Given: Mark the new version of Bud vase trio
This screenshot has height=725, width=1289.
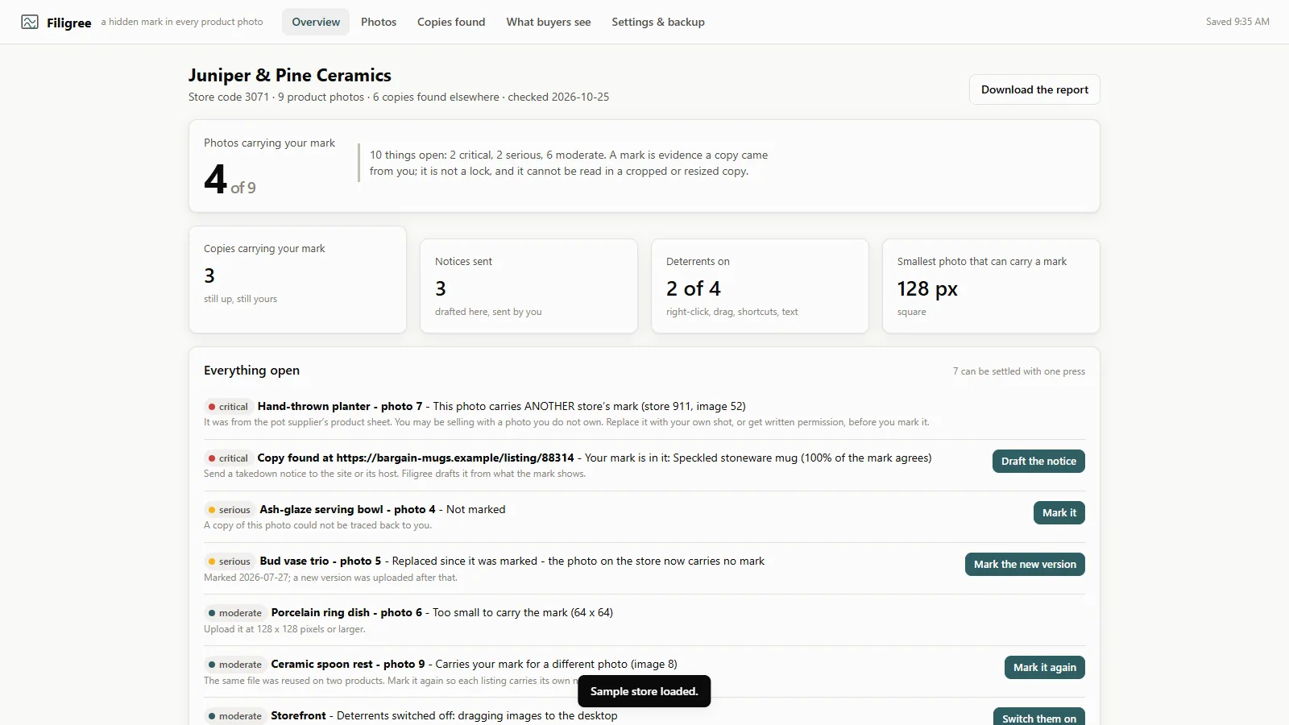Looking at the screenshot, I should pyautogui.click(x=1025, y=564).
